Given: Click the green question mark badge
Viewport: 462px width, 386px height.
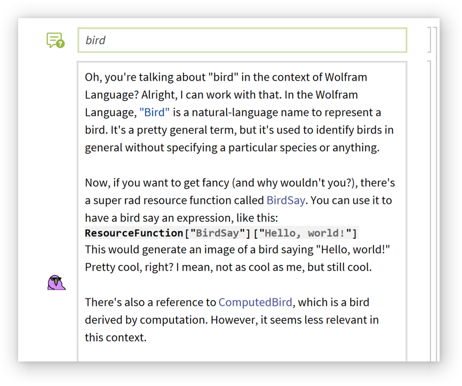Looking at the screenshot, I should [x=60, y=44].
